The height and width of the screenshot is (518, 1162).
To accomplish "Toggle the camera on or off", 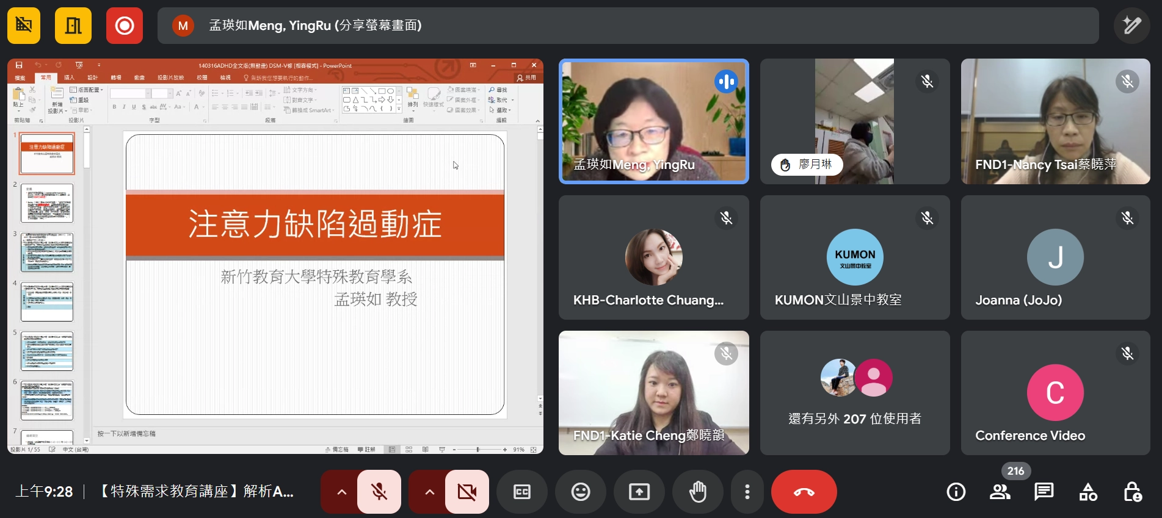I will pyautogui.click(x=467, y=492).
